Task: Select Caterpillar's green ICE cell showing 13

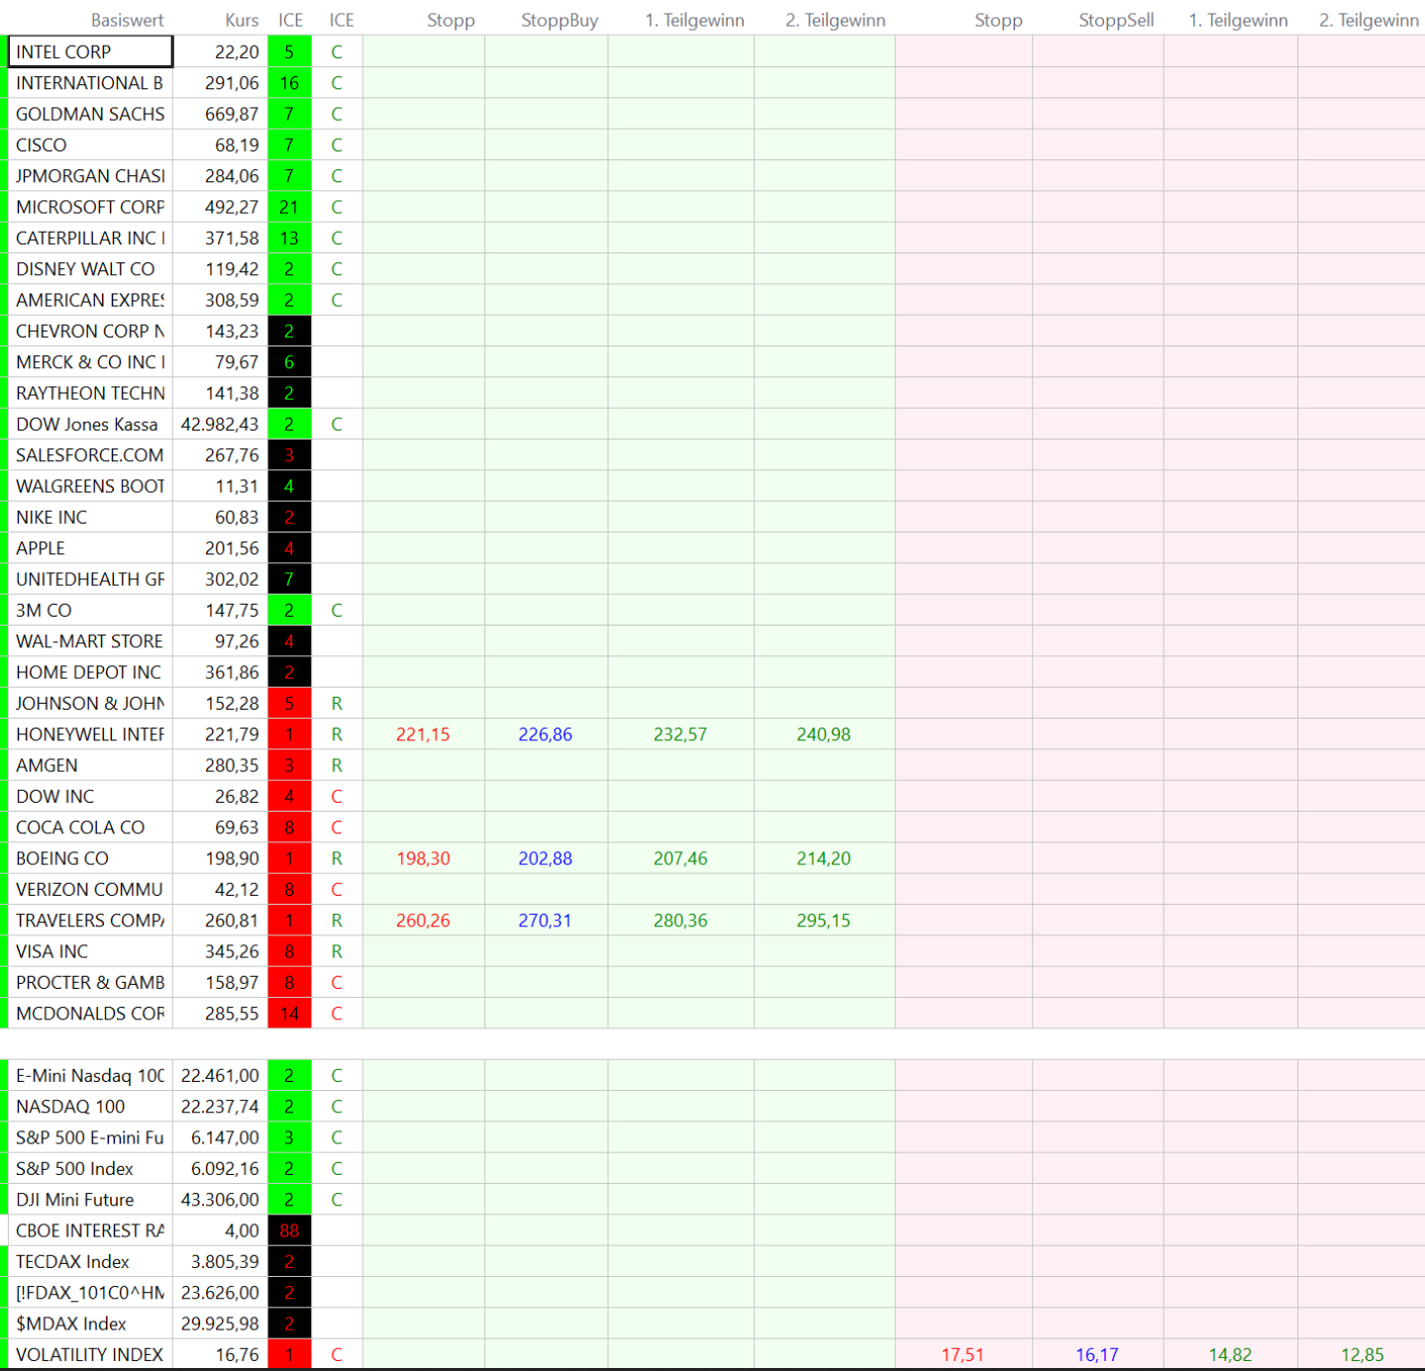Action: coord(289,238)
